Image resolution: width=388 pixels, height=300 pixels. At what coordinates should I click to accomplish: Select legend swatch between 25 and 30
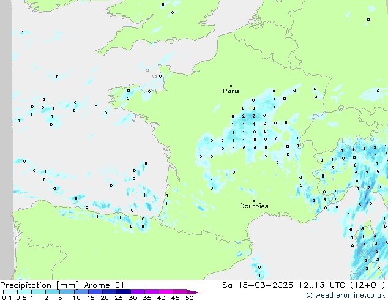point(124,292)
